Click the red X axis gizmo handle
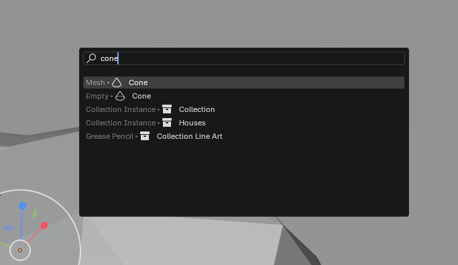Screen dimensions: 458x265 point(44,225)
